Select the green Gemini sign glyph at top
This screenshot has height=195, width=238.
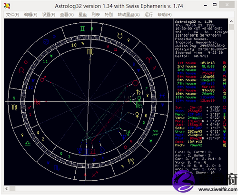[83, 29]
